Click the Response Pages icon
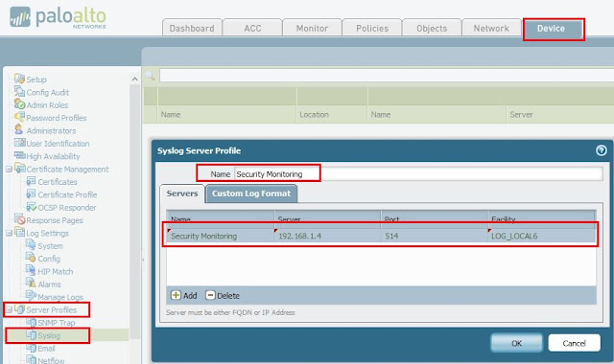614x364 pixels. [19, 219]
